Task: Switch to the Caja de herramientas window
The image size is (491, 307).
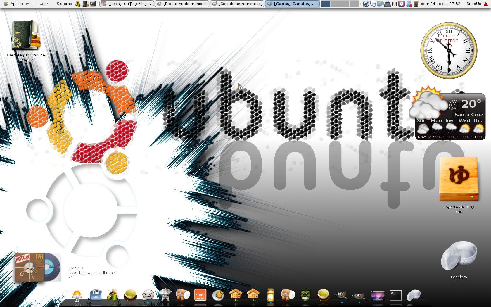Action: [237, 4]
